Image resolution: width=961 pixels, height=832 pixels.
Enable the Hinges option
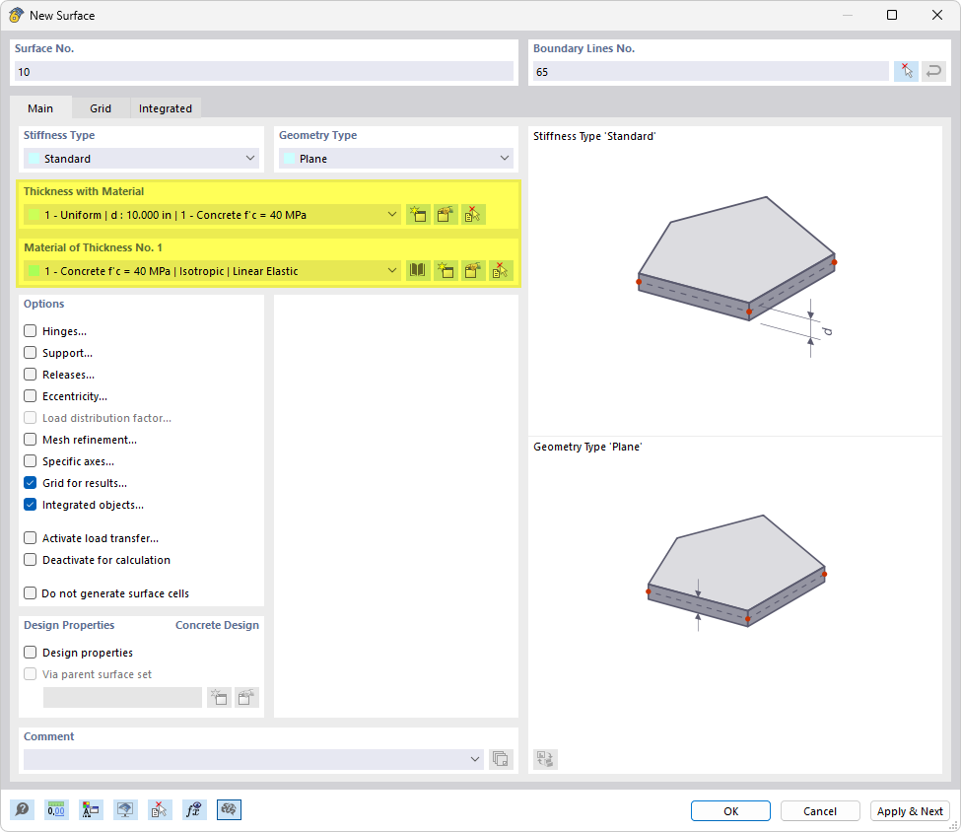(30, 331)
